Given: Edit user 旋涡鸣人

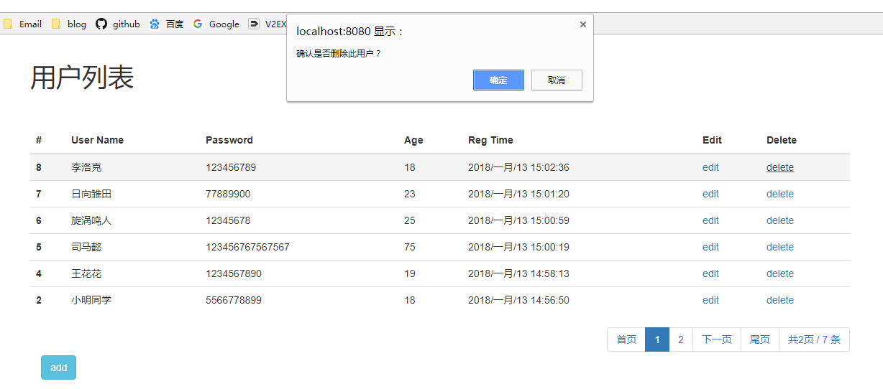Looking at the screenshot, I should point(710,220).
